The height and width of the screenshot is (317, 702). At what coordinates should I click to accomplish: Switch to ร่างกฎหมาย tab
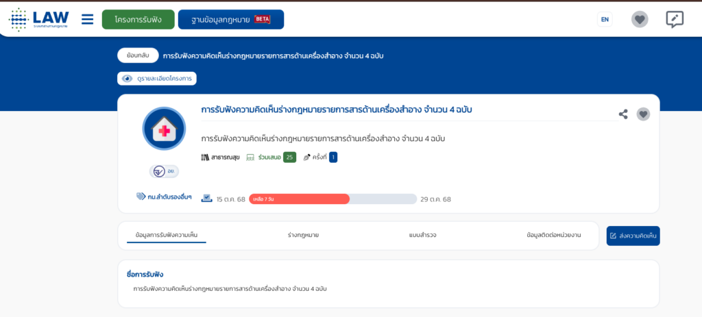pos(303,235)
